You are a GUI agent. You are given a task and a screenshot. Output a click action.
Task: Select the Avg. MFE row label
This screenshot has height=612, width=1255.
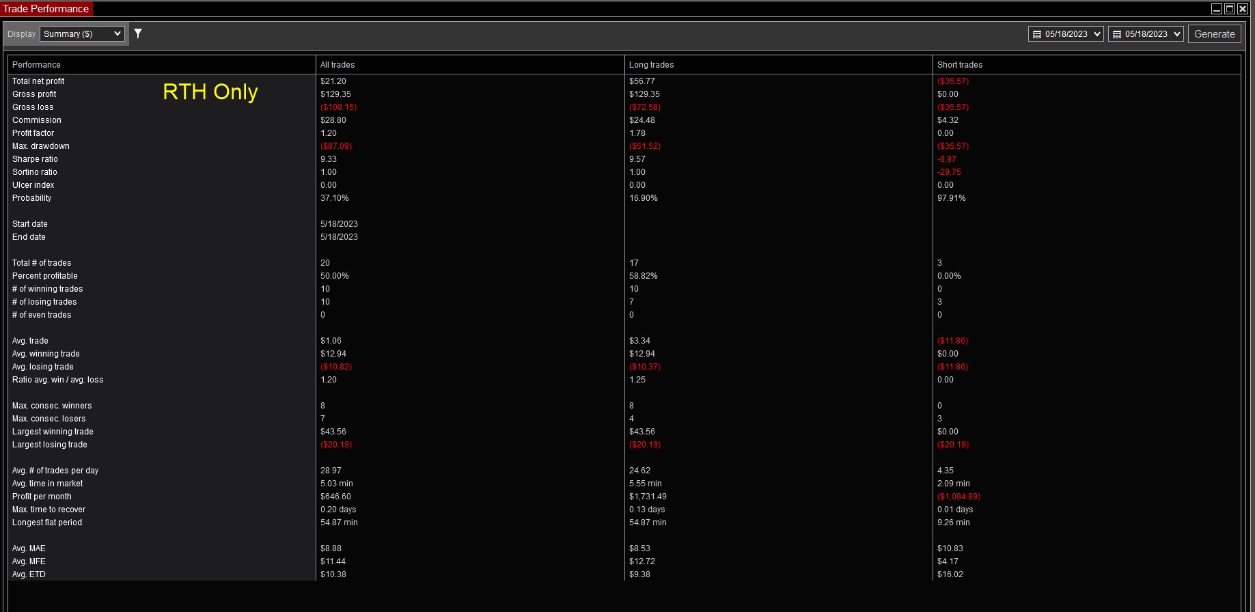[29, 561]
